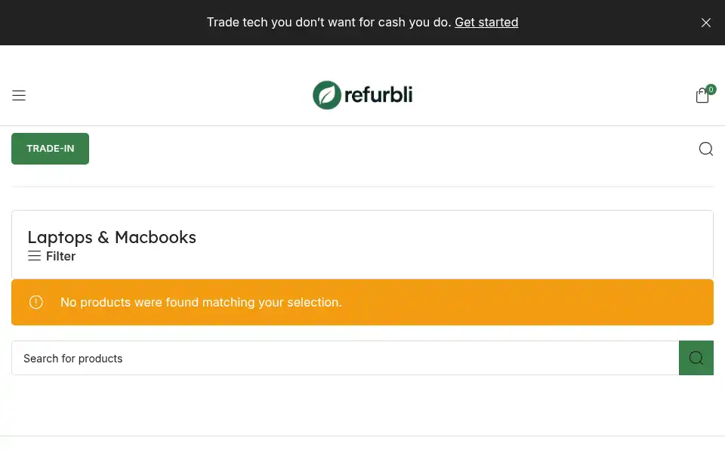Viewport: 725px width, 453px height.
Task: Click the refurbli wordmark to go home
Action: 378,95
